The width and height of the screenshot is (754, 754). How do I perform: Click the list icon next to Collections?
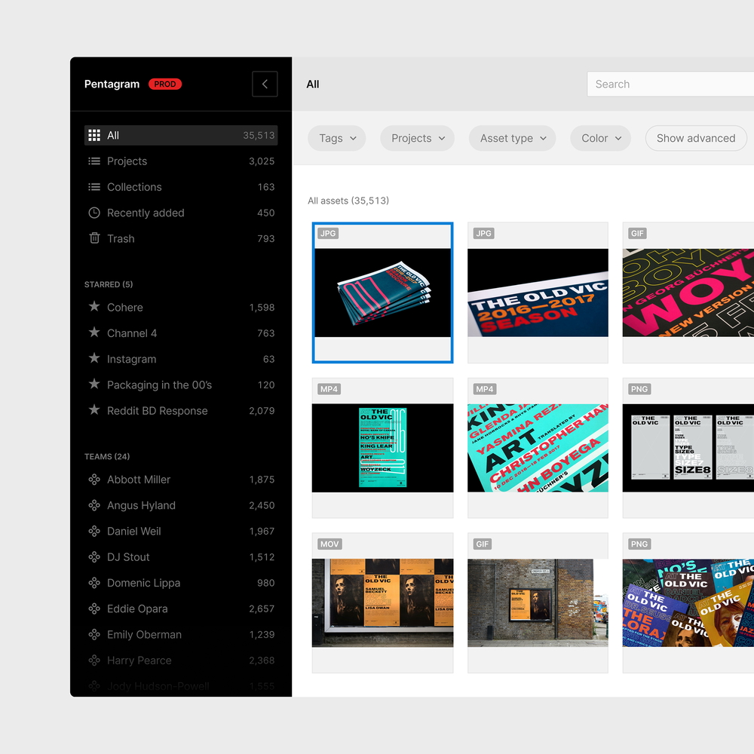94,187
